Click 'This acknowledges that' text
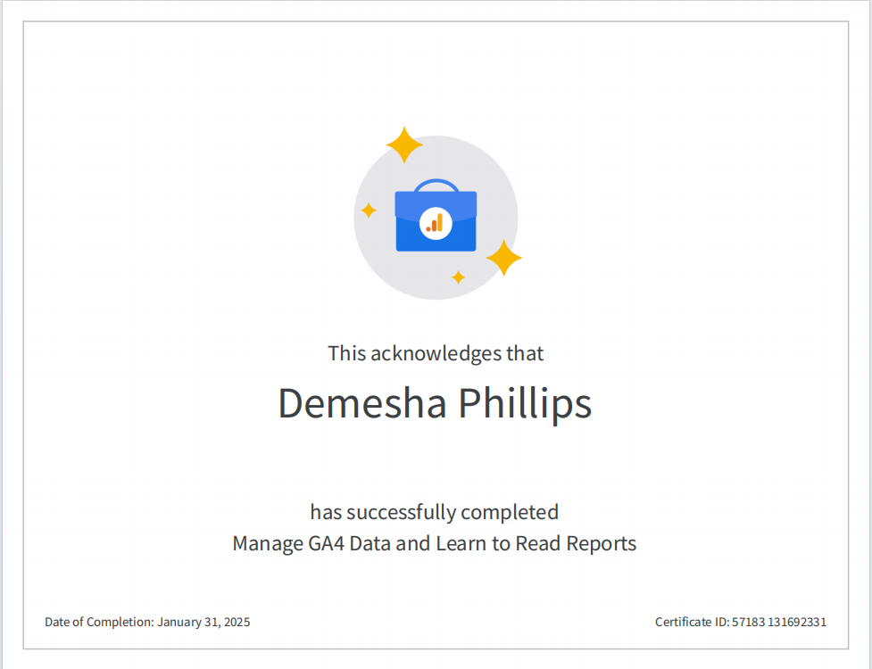The height and width of the screenshot is (669, 872). point(436,353)
